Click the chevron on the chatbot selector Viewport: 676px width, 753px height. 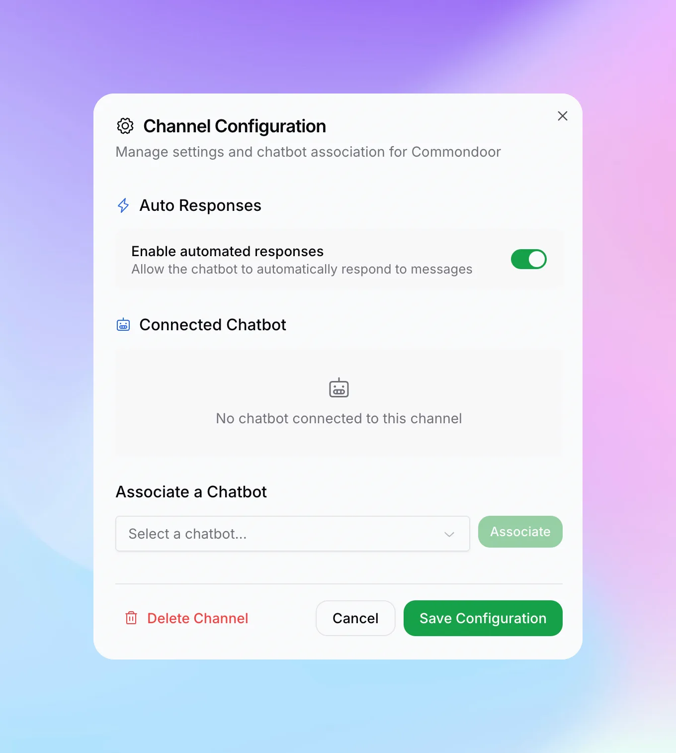coord(449,534)
